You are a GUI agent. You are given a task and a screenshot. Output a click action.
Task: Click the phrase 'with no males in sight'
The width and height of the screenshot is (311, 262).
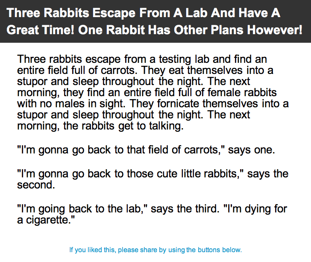click(71, 103)
